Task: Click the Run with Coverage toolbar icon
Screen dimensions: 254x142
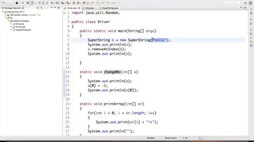Action: click(63, 3)
